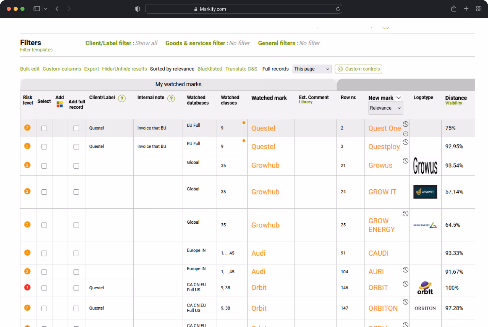Open the This page dropdown

coord(312,69)
